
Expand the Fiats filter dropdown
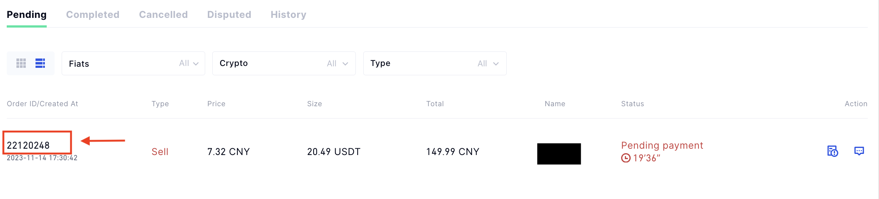coord(133,63)
